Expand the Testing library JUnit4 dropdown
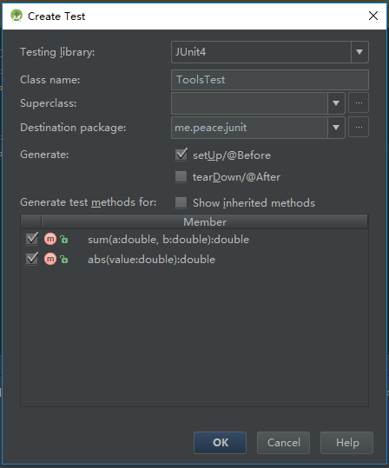389x468 pixels. coord(359,52)
